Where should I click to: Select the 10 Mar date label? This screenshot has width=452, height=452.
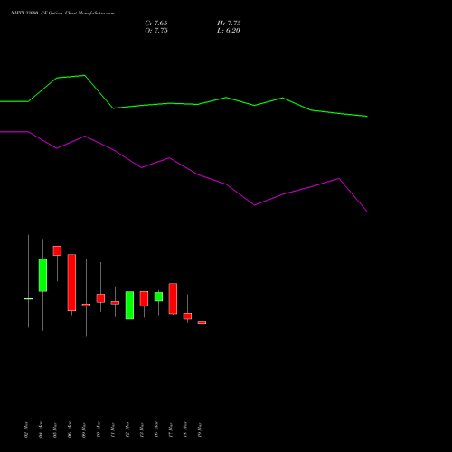pyautogui.click(x=99, y=429)
